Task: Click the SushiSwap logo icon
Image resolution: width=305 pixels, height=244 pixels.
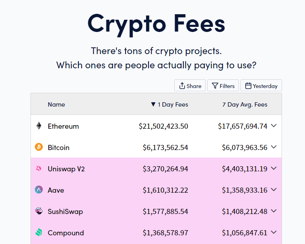Action: click(39, 211)
